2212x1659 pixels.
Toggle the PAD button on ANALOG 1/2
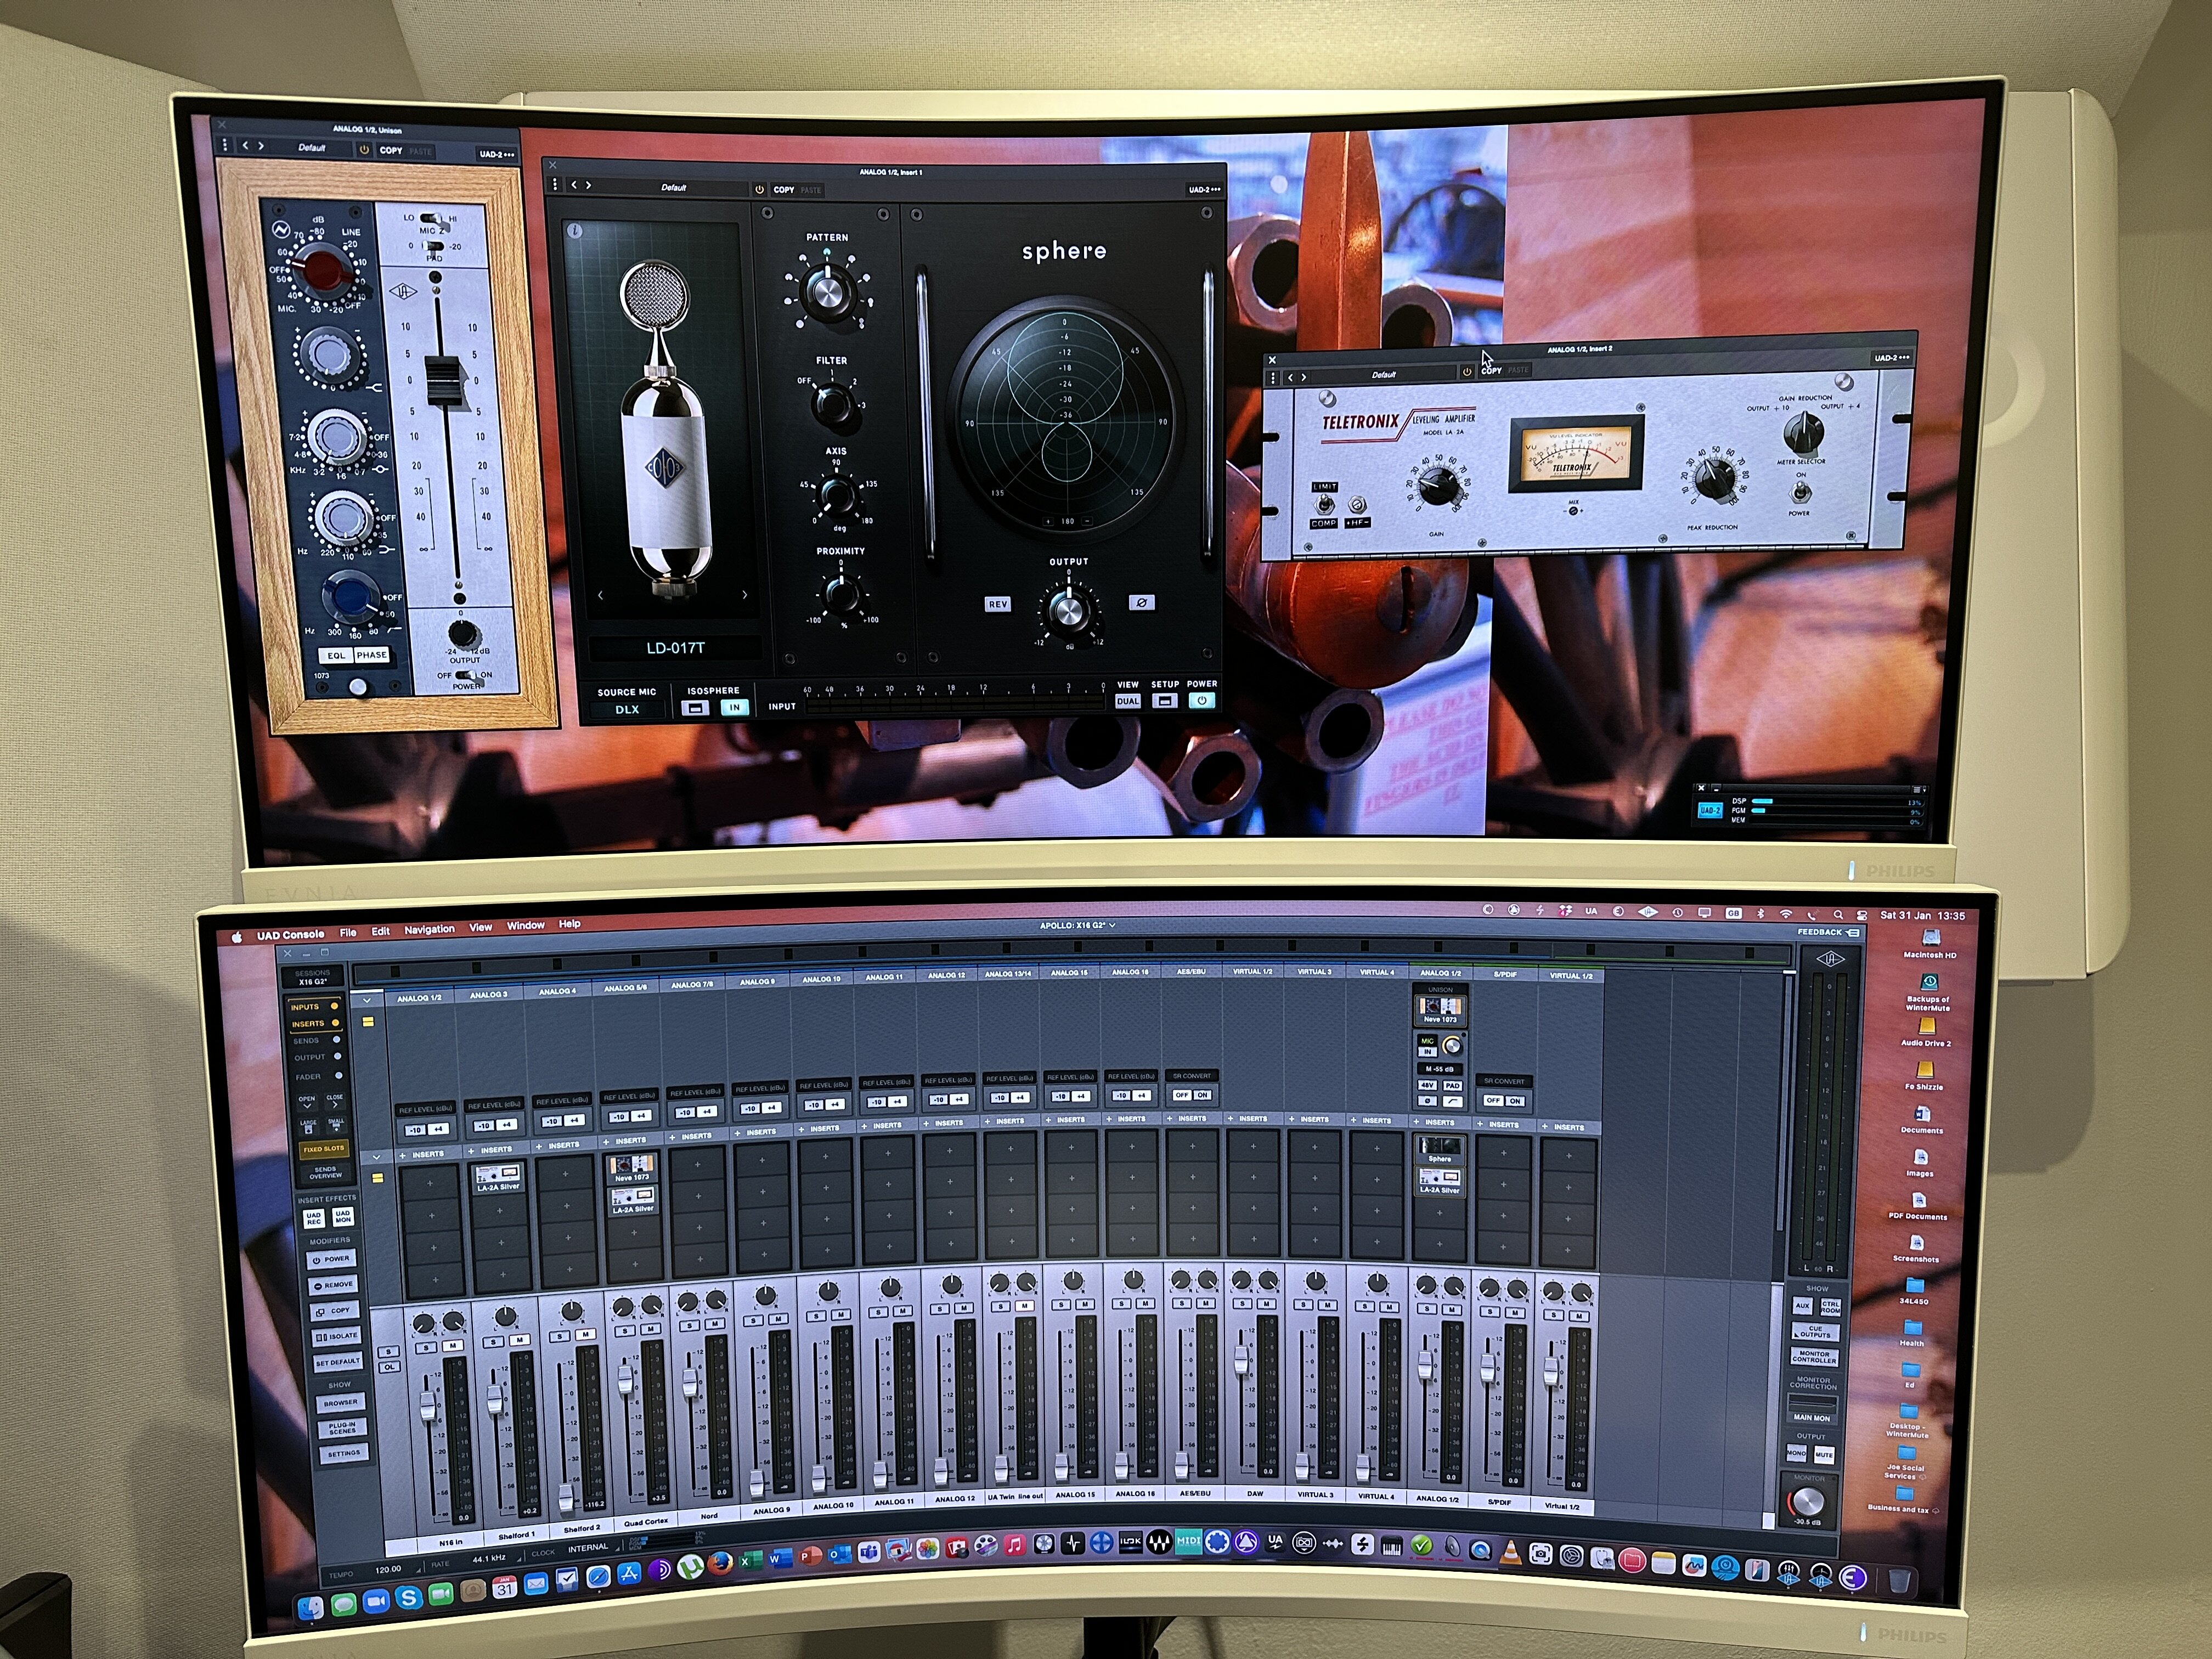(1452, 1085)
